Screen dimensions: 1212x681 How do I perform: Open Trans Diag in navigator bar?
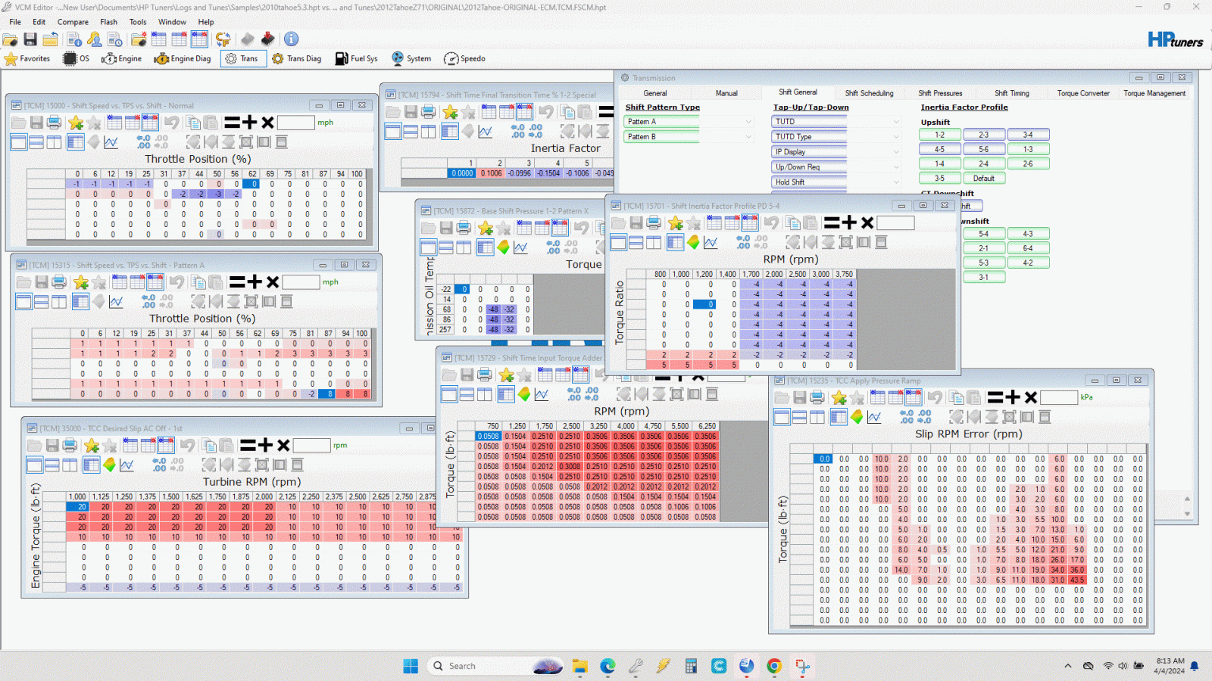pos(297,58)
